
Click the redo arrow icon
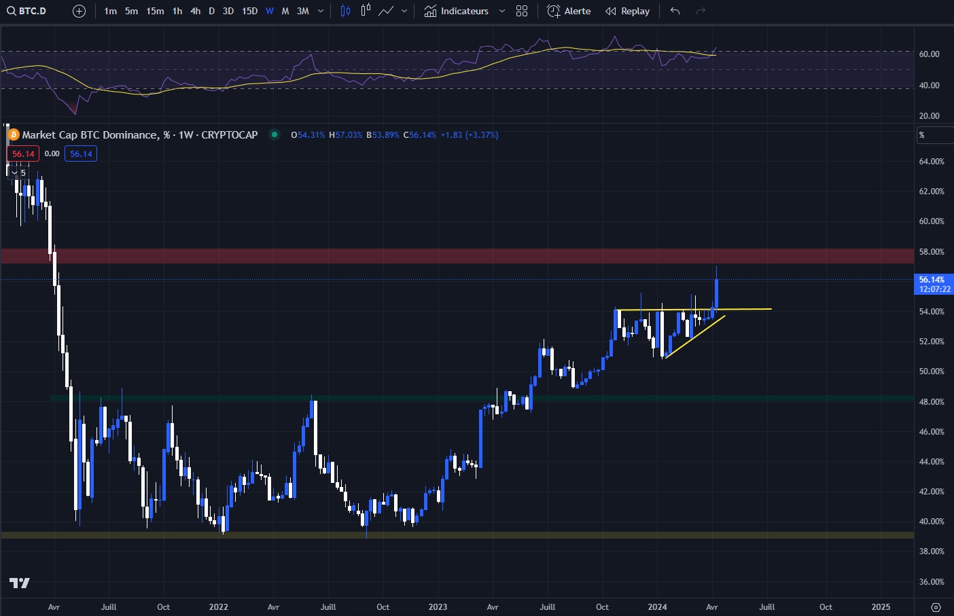(x=700, y=11)
